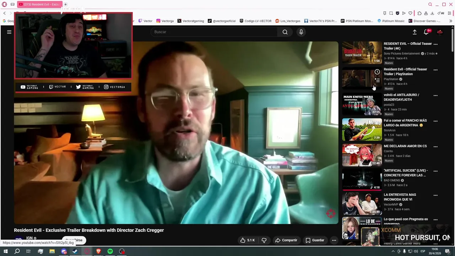This screenshot has width=455, height=256.
Task: Open Resident Evil - Official Teaser Trailer | PlayStation title
Action: click(x=405, y=71)
